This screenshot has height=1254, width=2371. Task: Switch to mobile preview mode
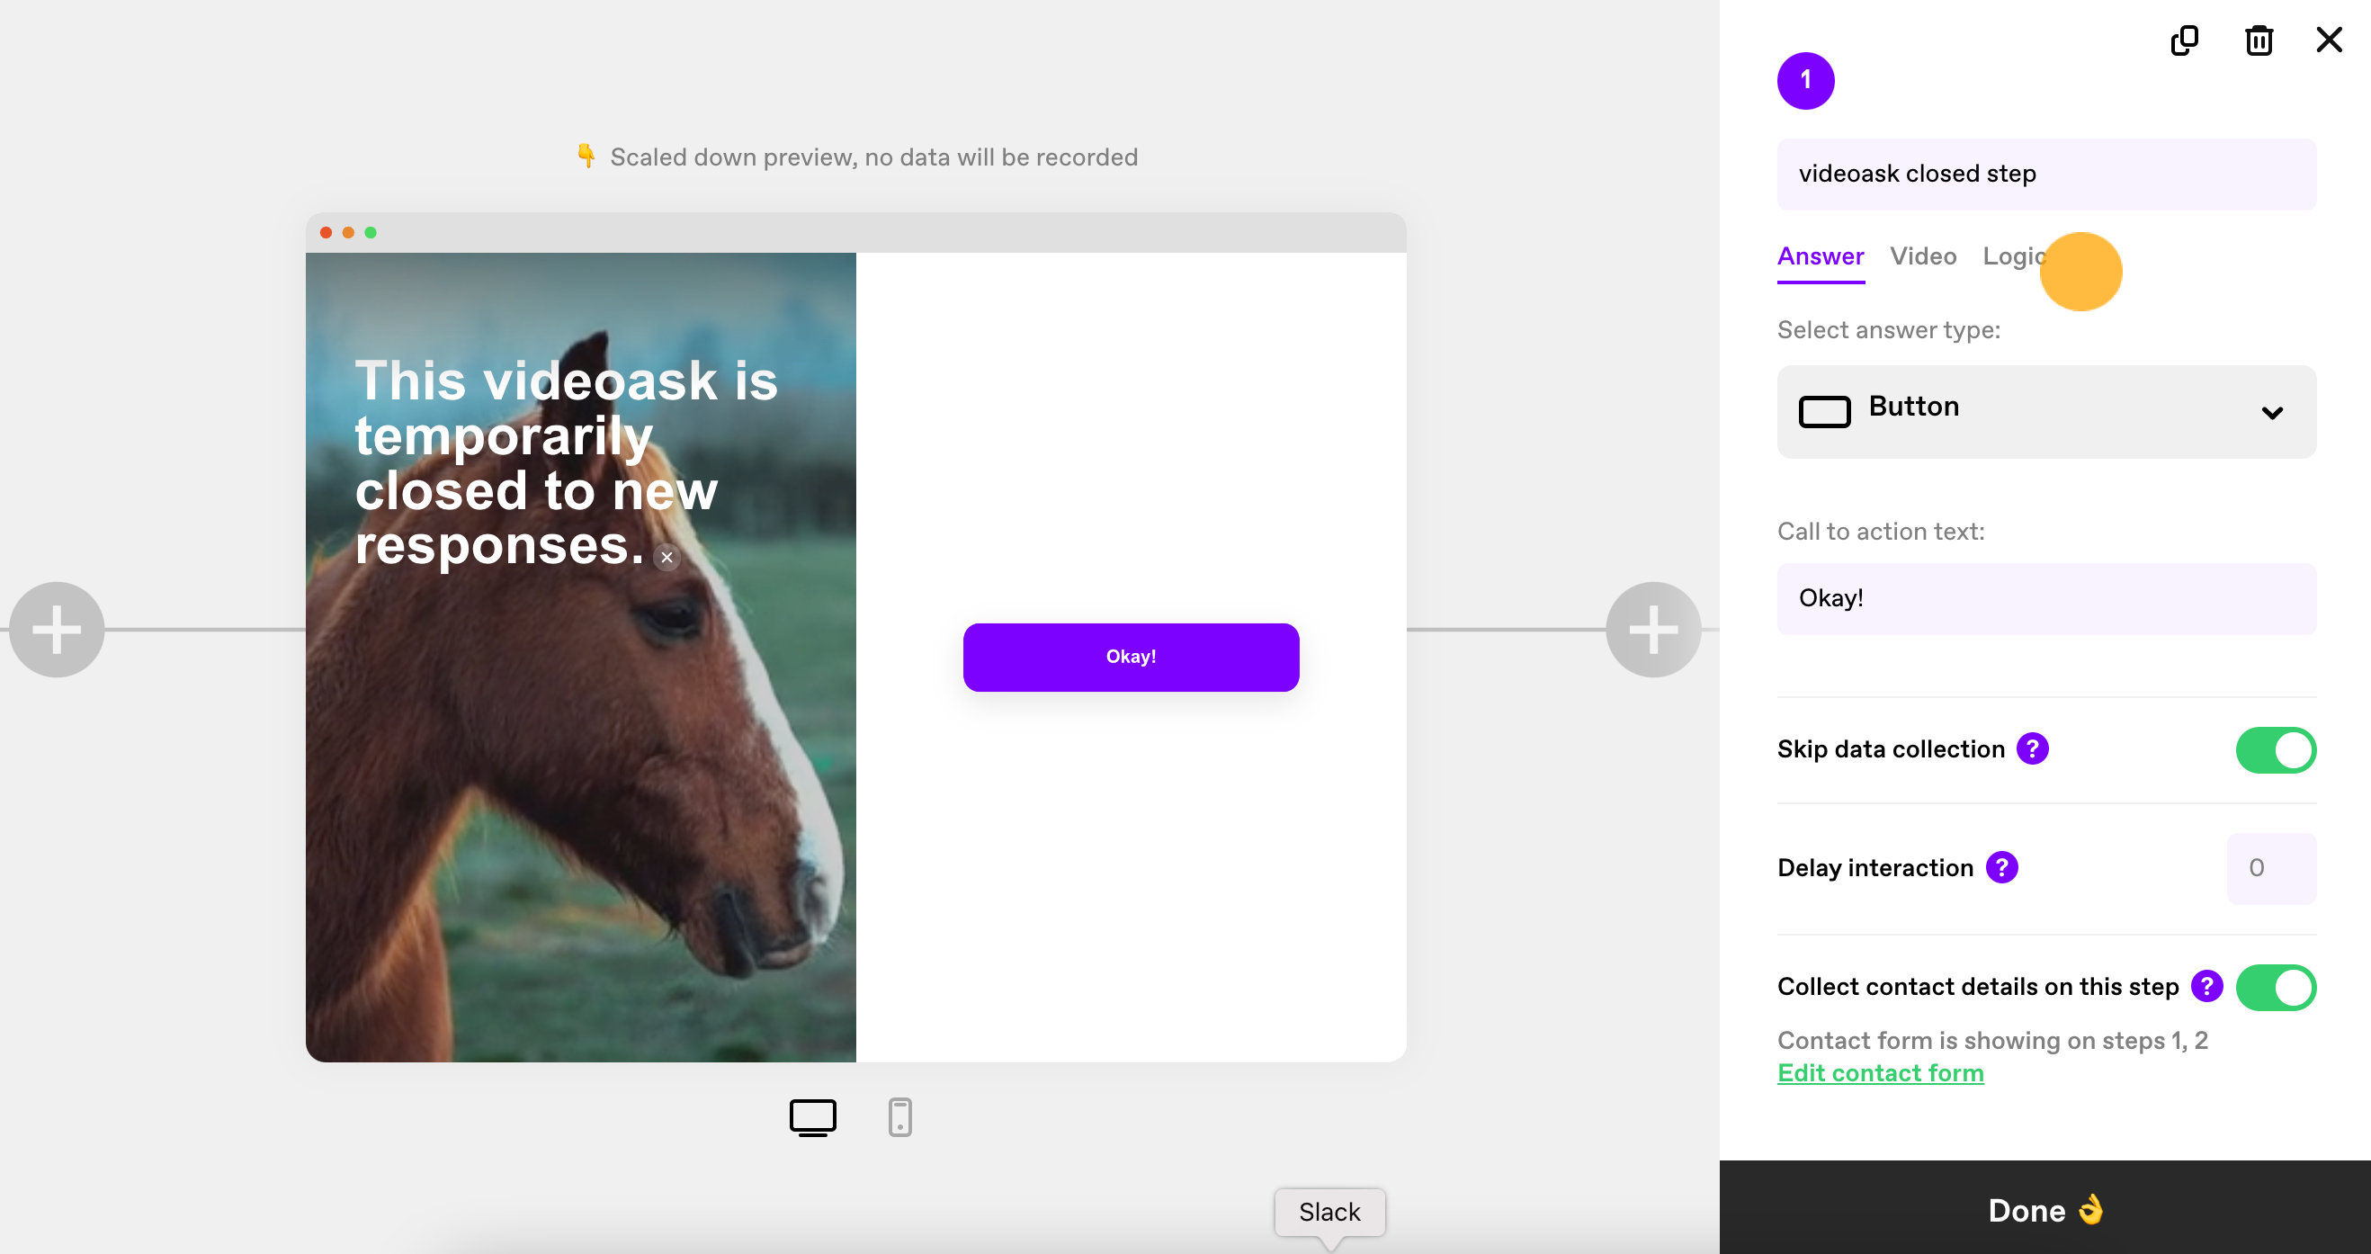(x=899, y=1118)
